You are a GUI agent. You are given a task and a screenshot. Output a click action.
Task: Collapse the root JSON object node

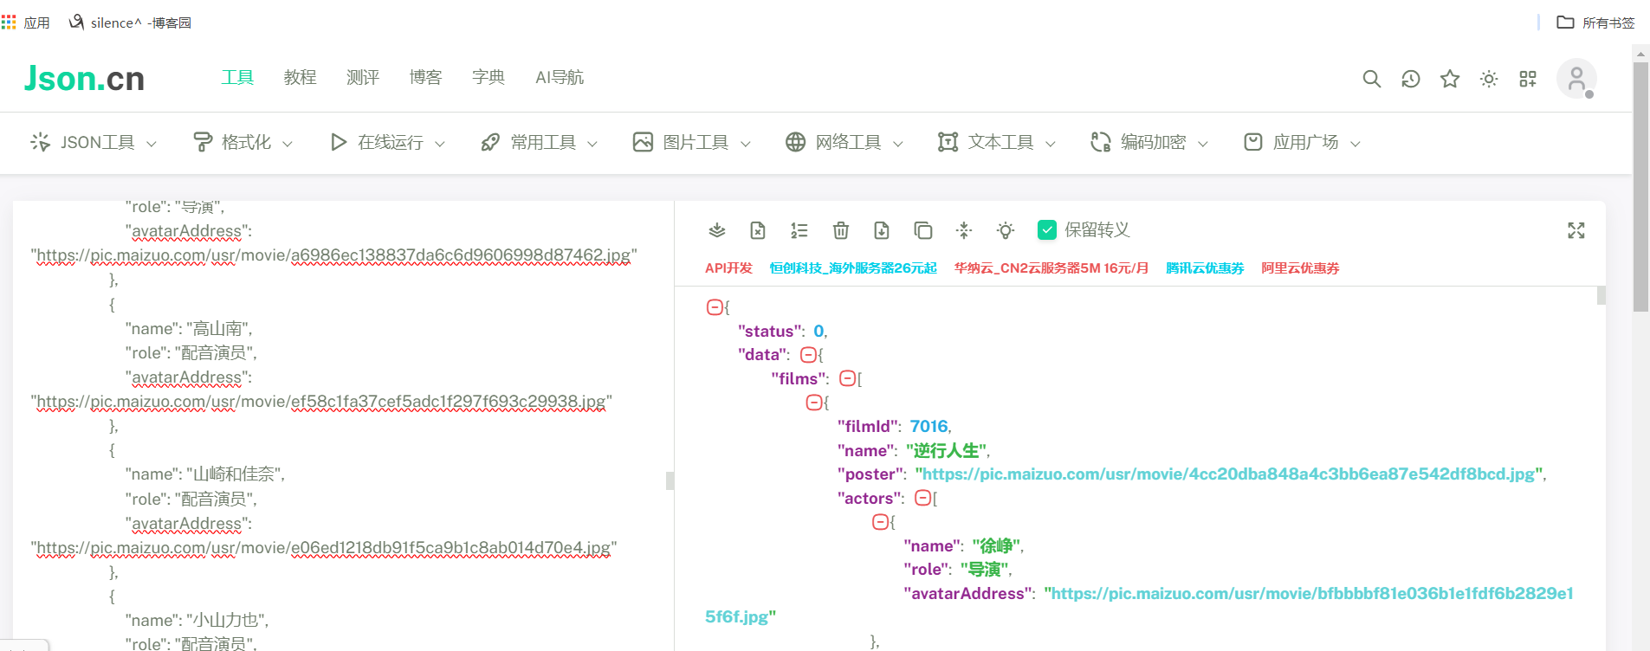point(715,306)
